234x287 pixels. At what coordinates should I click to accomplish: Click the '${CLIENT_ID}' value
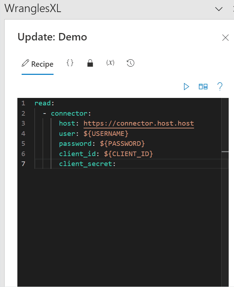(128, 154)
